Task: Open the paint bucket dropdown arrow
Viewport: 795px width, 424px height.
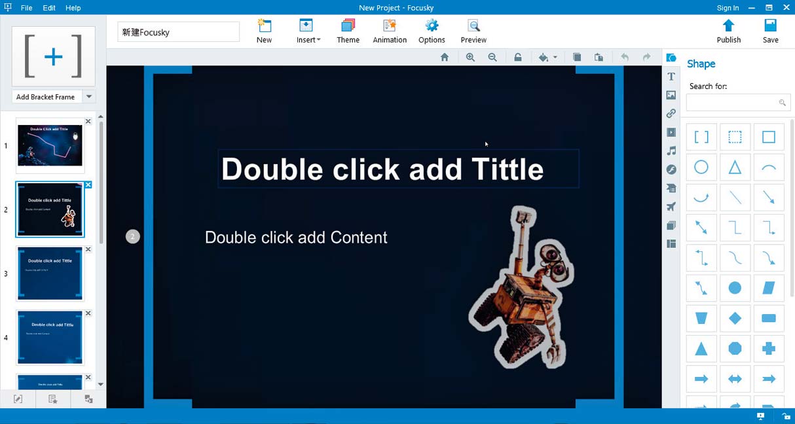Action: point(555,58)
